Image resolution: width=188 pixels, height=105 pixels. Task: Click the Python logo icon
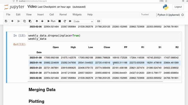pyautogui.click(x=166, y=7)
